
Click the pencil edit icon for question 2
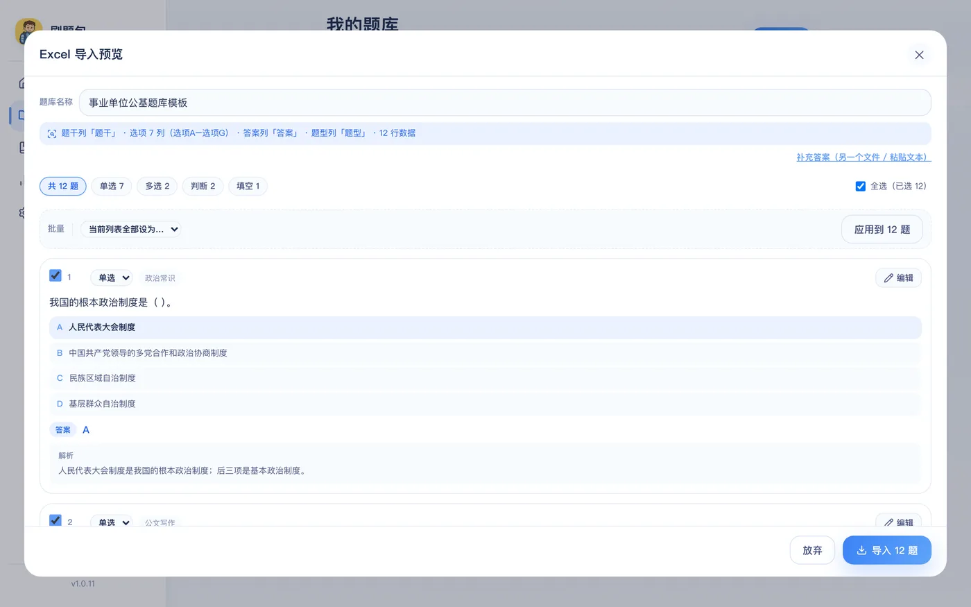coord(888,522)
